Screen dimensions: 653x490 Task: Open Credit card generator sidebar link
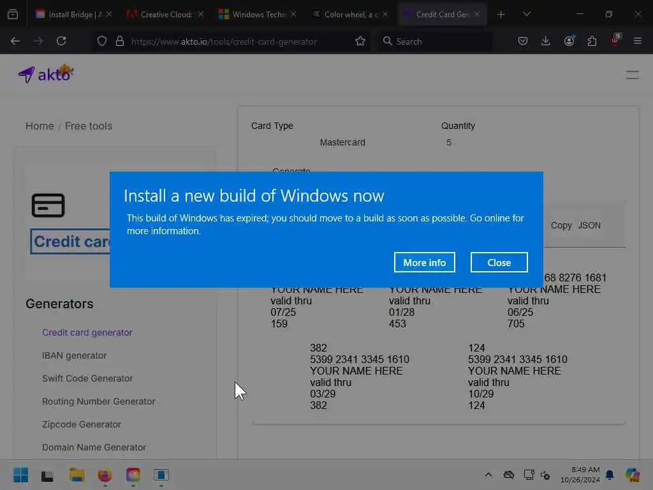tap(87, 332)
